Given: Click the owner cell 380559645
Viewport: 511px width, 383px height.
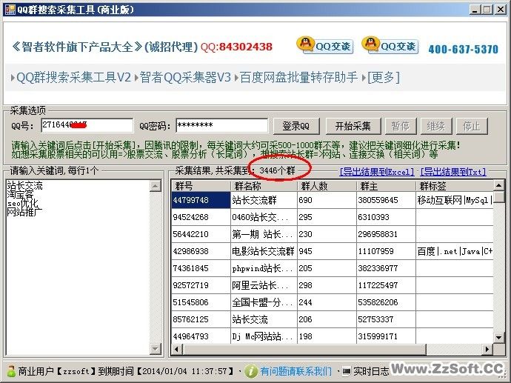Looking at the screenshot, I should click(386, 200).
